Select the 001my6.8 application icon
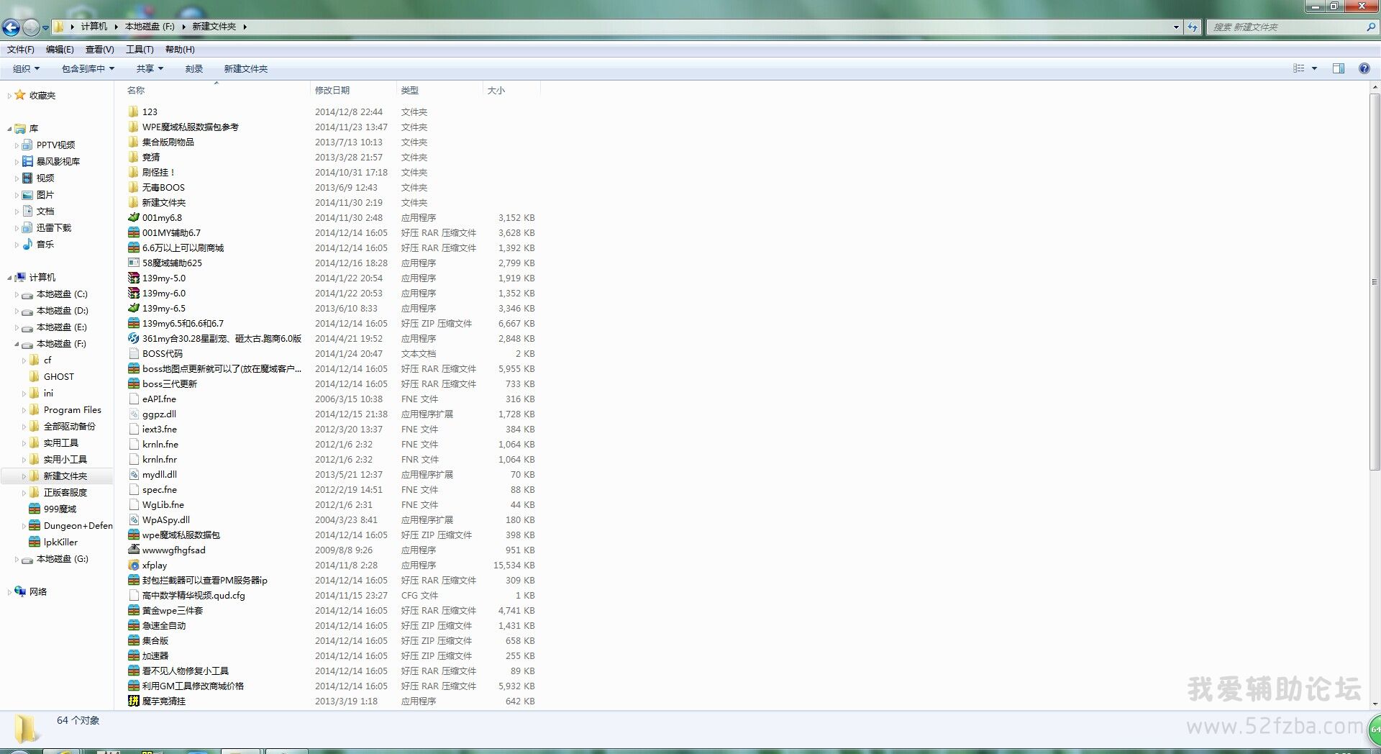The image size is (1381, 754). coord(134,218)
